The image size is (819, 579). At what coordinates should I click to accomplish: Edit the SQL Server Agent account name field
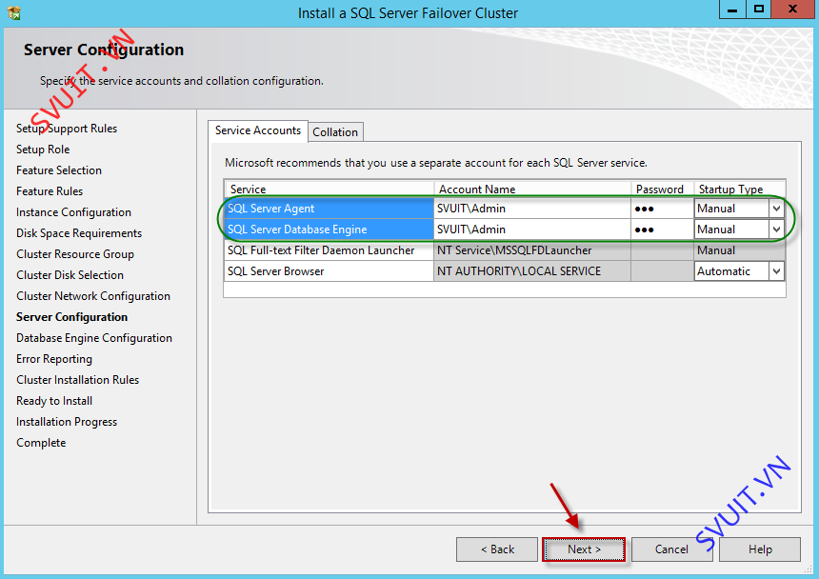[531, 209]
